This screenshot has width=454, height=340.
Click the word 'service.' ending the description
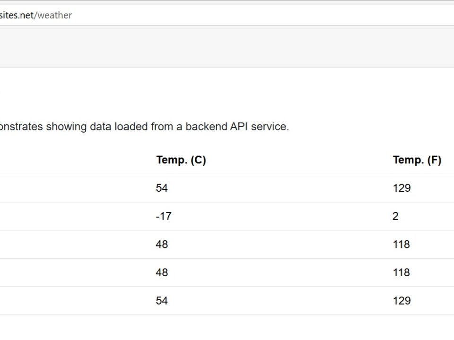(x=270, y=127)
